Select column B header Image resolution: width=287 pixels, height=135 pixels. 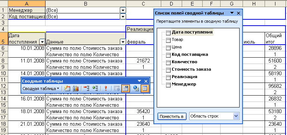coord(86,3)
